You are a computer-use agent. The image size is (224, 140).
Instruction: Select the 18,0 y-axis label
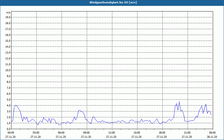pos(8,23)
